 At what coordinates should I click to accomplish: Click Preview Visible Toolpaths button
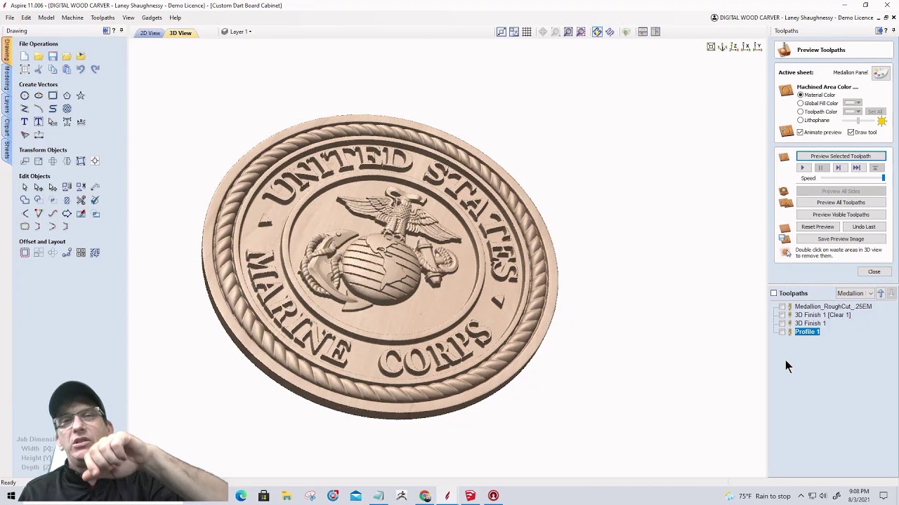841,215
